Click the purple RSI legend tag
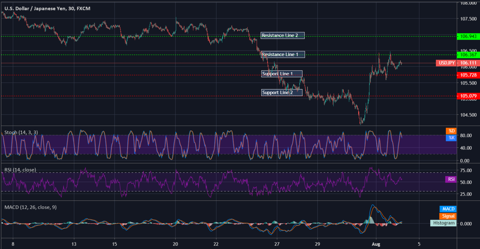 point(451,179)
